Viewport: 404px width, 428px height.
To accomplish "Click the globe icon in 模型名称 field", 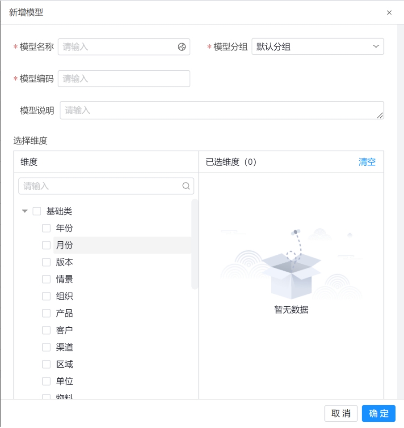I will click(181, 47).
